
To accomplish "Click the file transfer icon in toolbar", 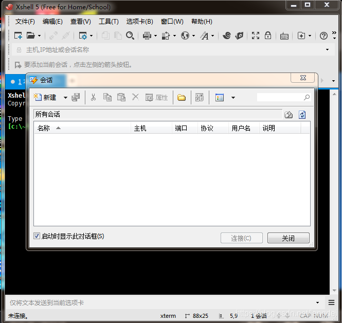I will click(166, 35).
